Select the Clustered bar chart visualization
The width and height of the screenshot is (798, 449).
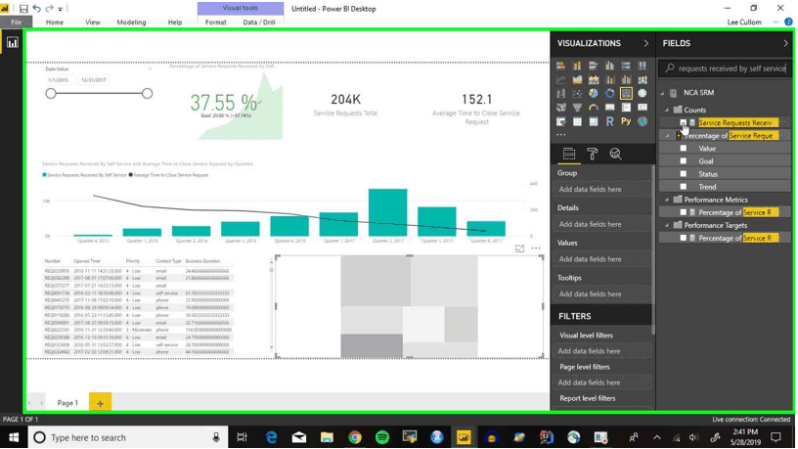click(x=594, y=66)
